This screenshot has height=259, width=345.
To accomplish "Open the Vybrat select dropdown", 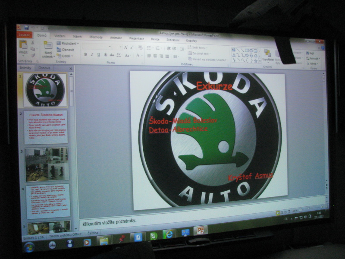I will pyautogui.click(x=313, y=63).
